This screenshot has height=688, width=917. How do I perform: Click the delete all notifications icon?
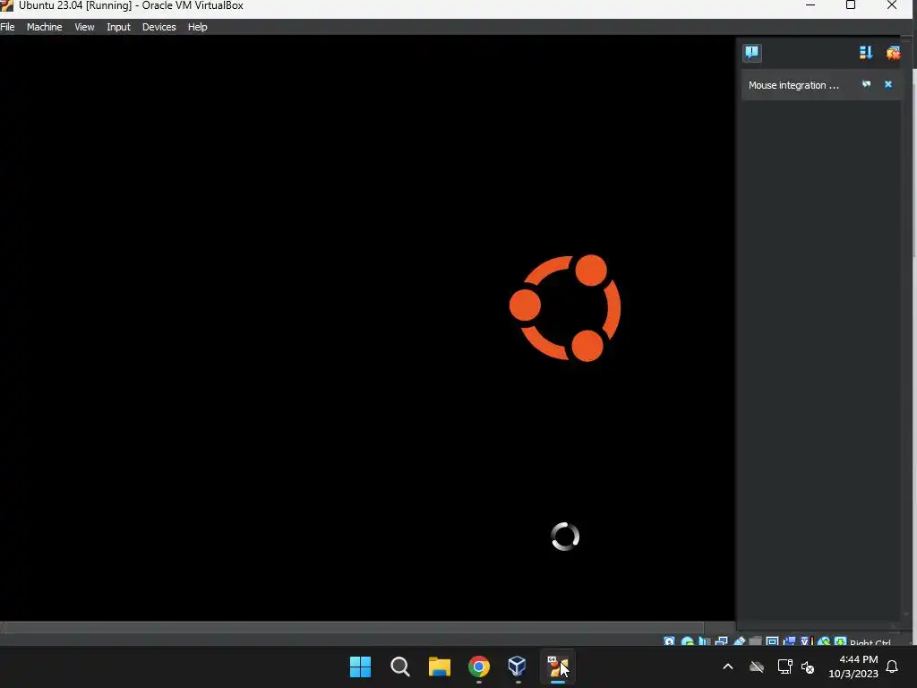coord(893,53)
